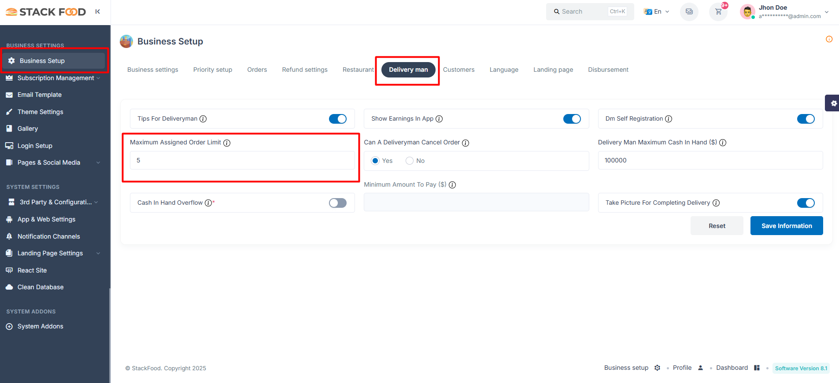Image resolution: width=839 pixels, height=383 pixels.
Task: Open the shopping cart orders icon
Action: (718, 12)
